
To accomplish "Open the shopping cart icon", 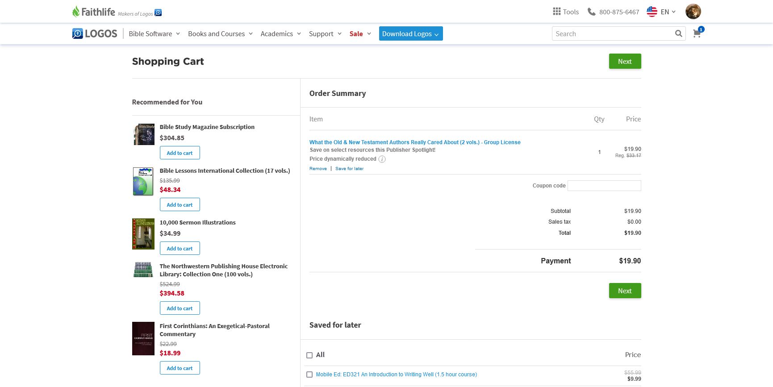I will pos(697,33).
